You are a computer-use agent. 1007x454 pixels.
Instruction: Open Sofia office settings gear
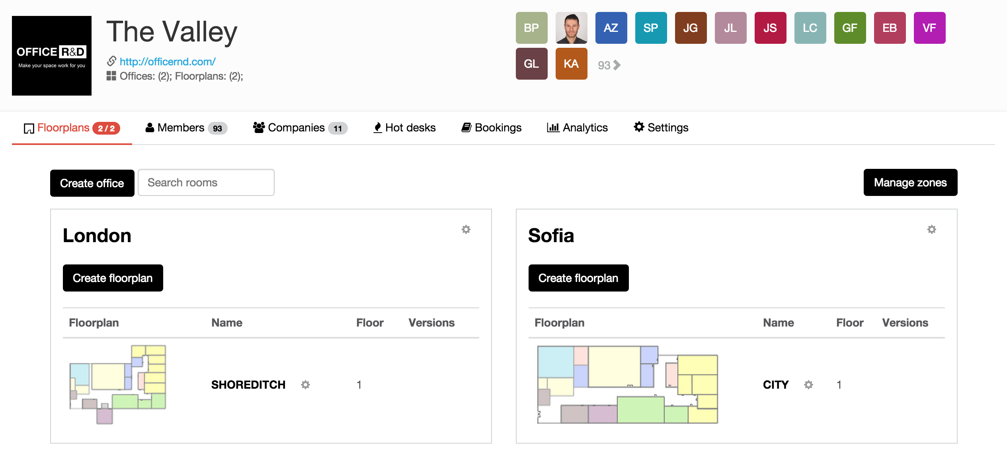point(931,229)
